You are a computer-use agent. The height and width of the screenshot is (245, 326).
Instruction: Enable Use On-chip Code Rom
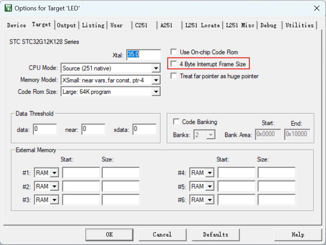pyautogui.click(x=173, y=52)
